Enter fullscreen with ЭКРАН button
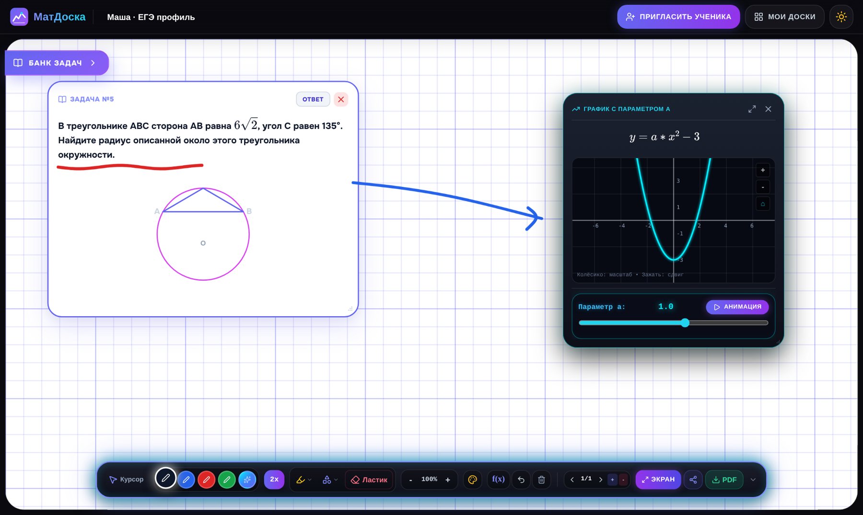Screen dimensions: 863x515 (x=658, y=480)
